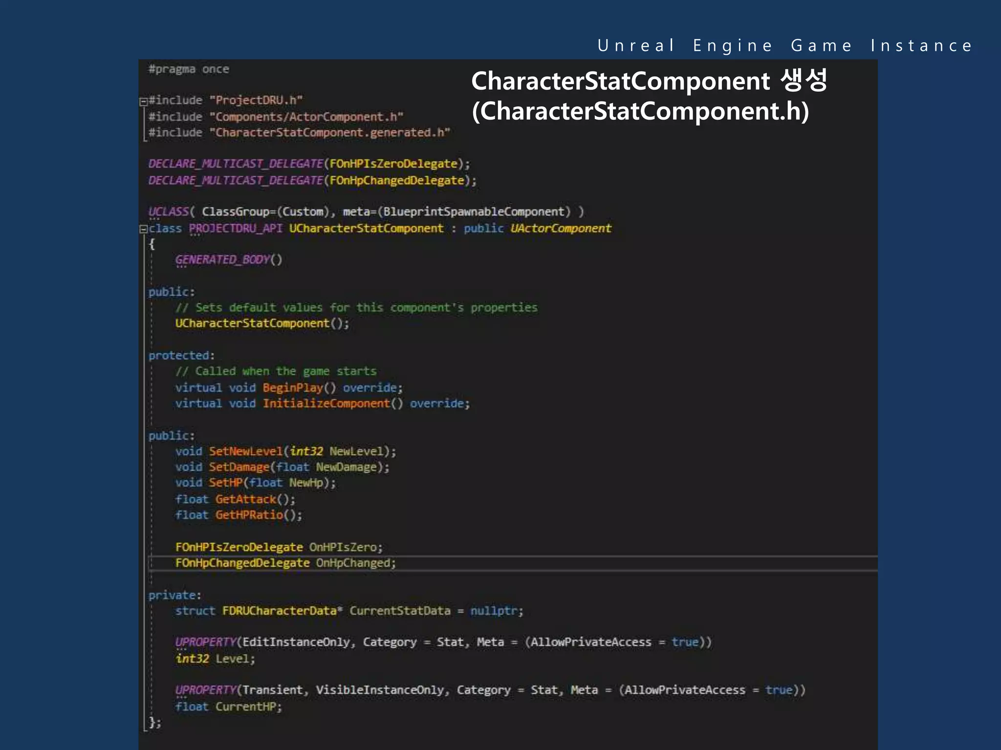Click VisibleInstanceOnly in the Transient UPROPERTY
The width and height of the screenshot is (1001, 750).
point(380,690)
